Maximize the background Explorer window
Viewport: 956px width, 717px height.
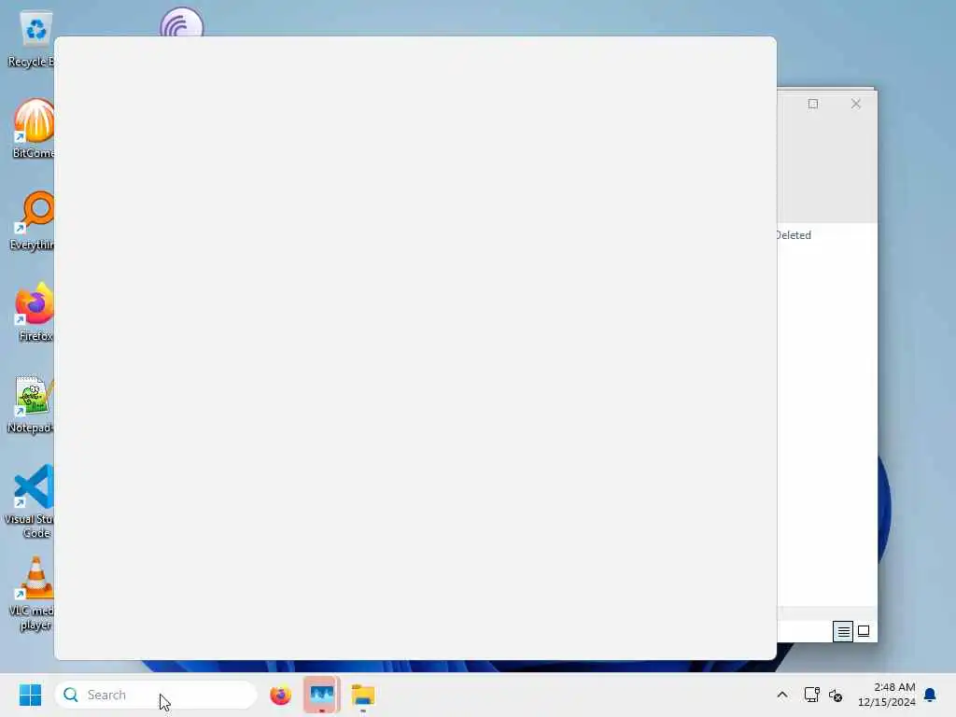(x=813, y=104)
